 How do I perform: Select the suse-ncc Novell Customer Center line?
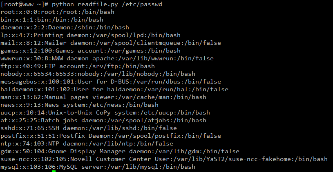click(x=164, y=159)
